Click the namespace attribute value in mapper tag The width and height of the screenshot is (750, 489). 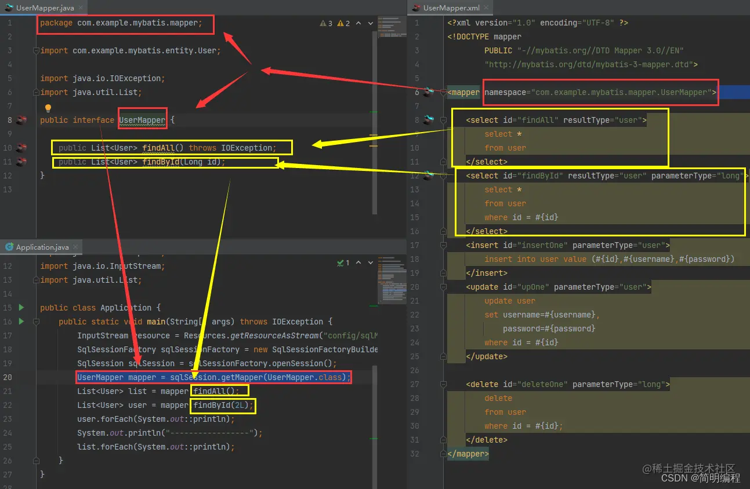click(x=621, y=92)
